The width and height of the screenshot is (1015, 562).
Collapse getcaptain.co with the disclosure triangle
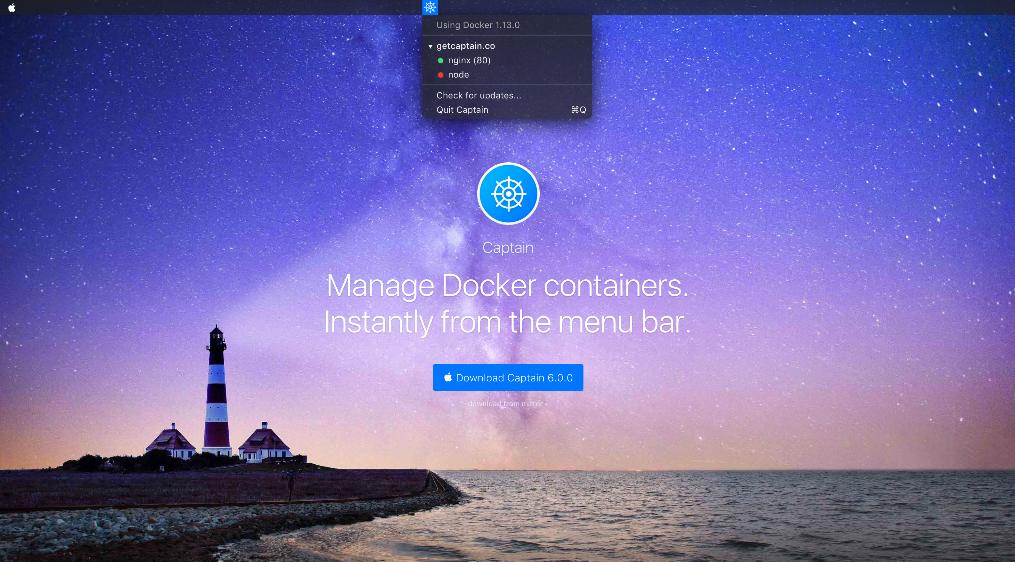coord(430,46)
